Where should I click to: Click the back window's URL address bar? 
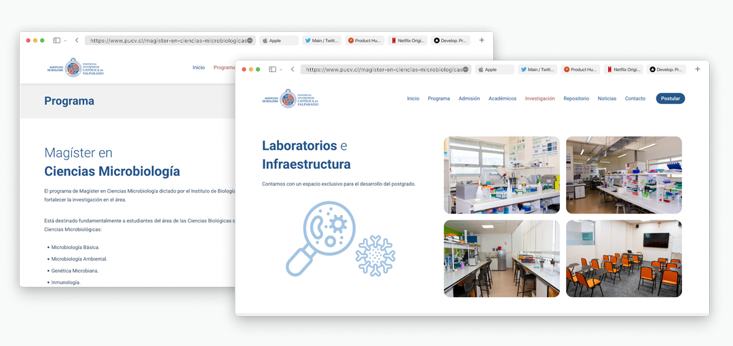coord(170,41)
